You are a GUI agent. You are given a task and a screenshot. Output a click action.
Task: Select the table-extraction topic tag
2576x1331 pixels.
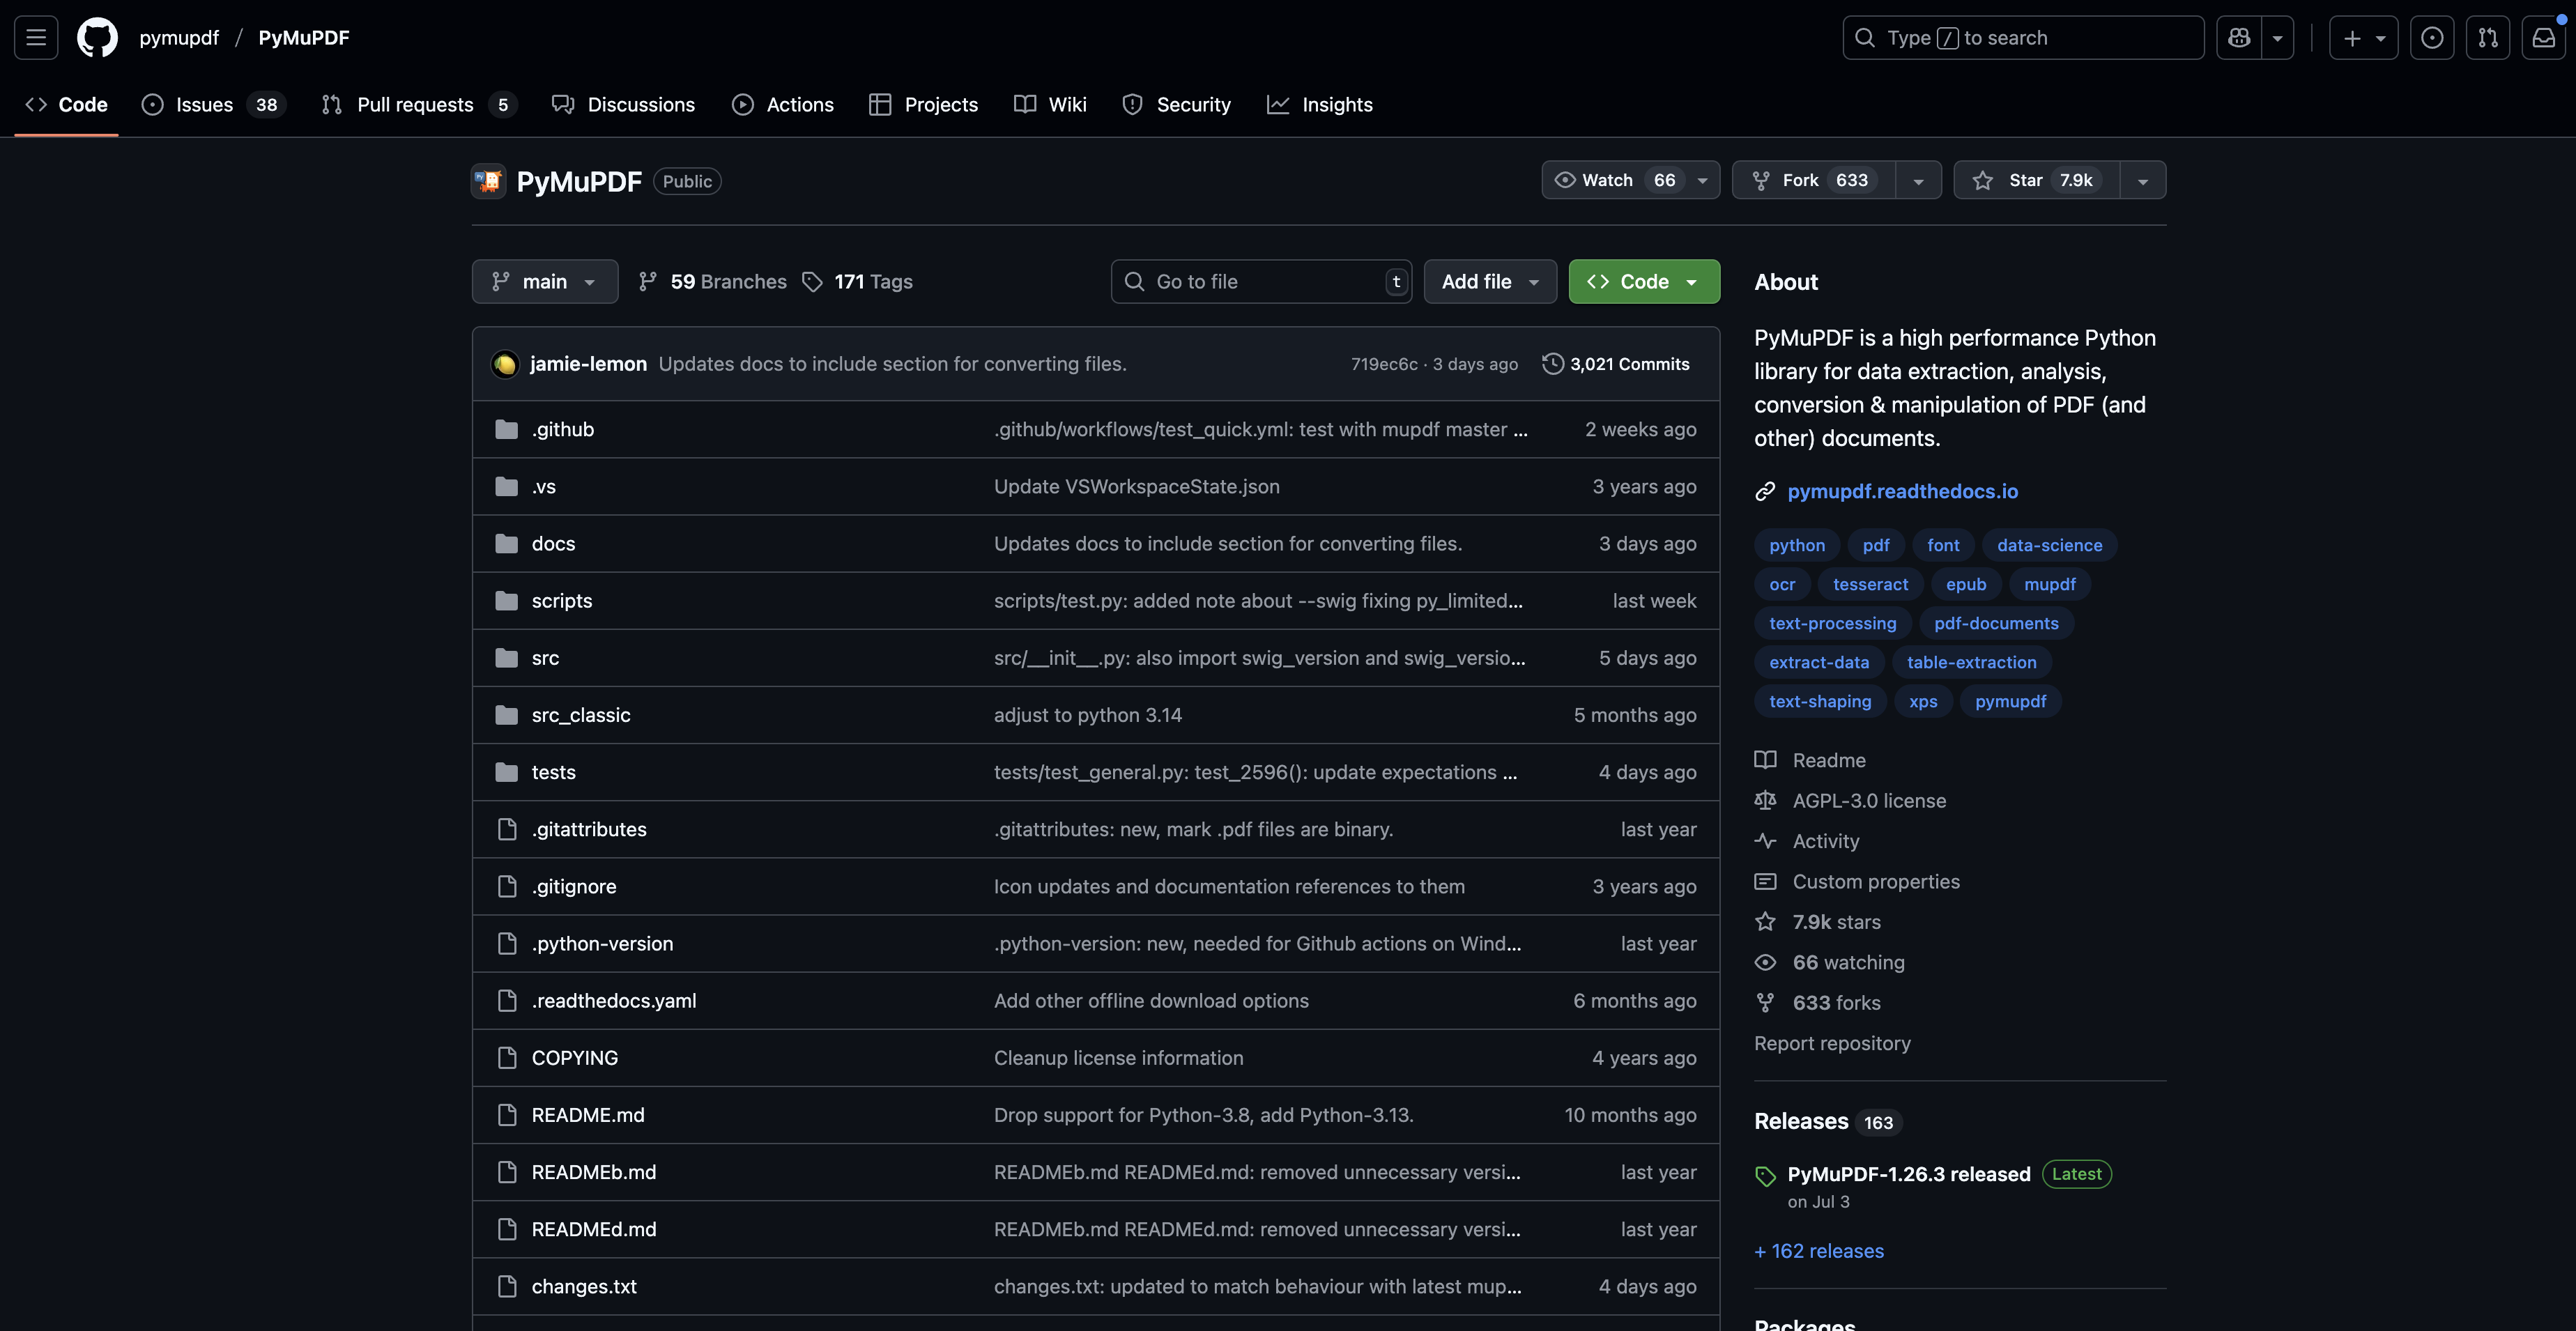[x=1971, y=662]
